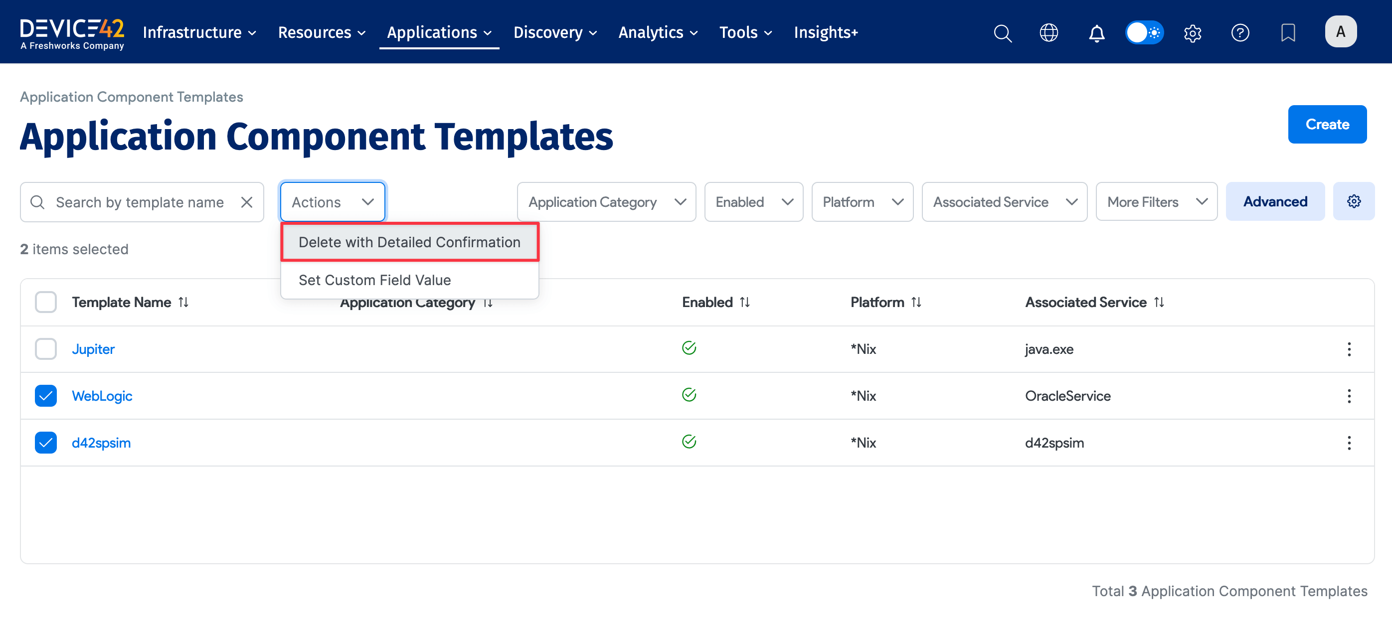Open notifications bell icon

point(1096,33)
